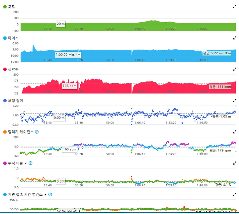Click the red 심박수 legend dot

[5, 69]
